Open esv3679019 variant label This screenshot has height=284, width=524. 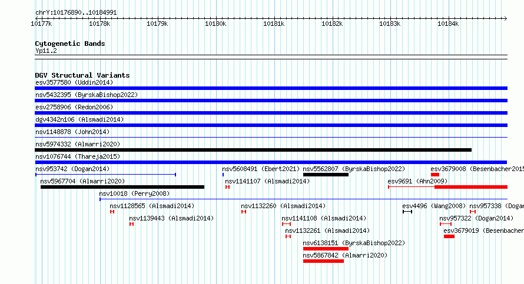tap(483, 230)
